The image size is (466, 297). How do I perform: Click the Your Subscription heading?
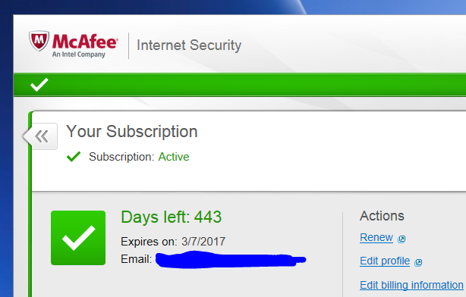coord(131,131)
